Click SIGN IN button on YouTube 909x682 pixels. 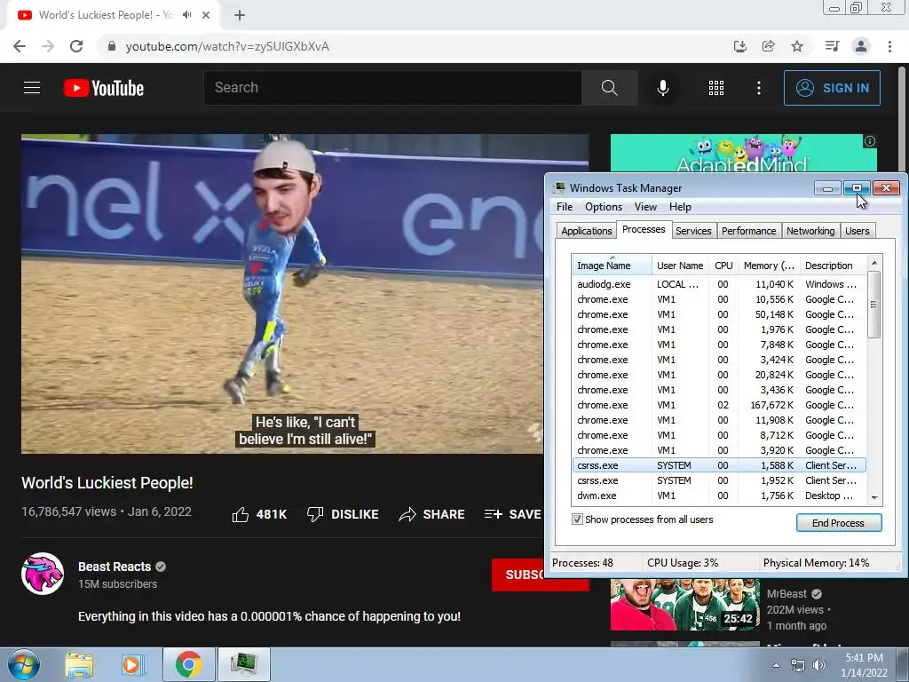pyautogui.click(x=832, y=88)
